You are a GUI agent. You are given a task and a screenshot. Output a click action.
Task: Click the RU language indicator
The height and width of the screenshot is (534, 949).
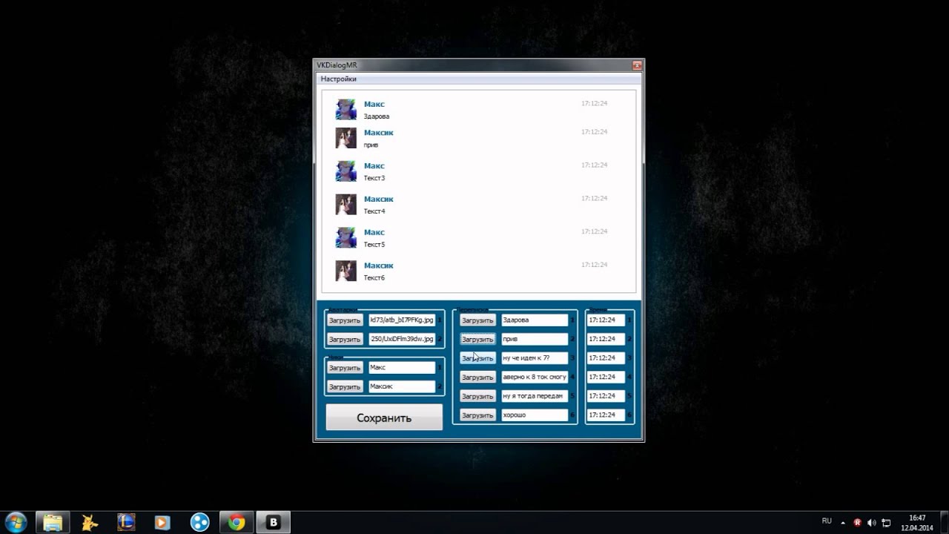click(827, 521)
